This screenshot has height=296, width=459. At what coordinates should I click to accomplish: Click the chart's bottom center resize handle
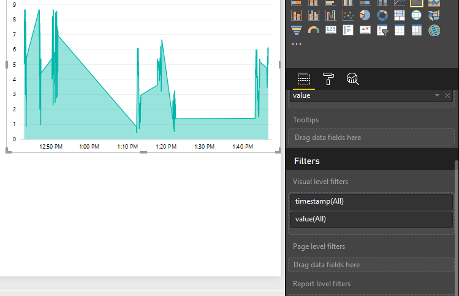pyautogui.click(x=143, y=152)
